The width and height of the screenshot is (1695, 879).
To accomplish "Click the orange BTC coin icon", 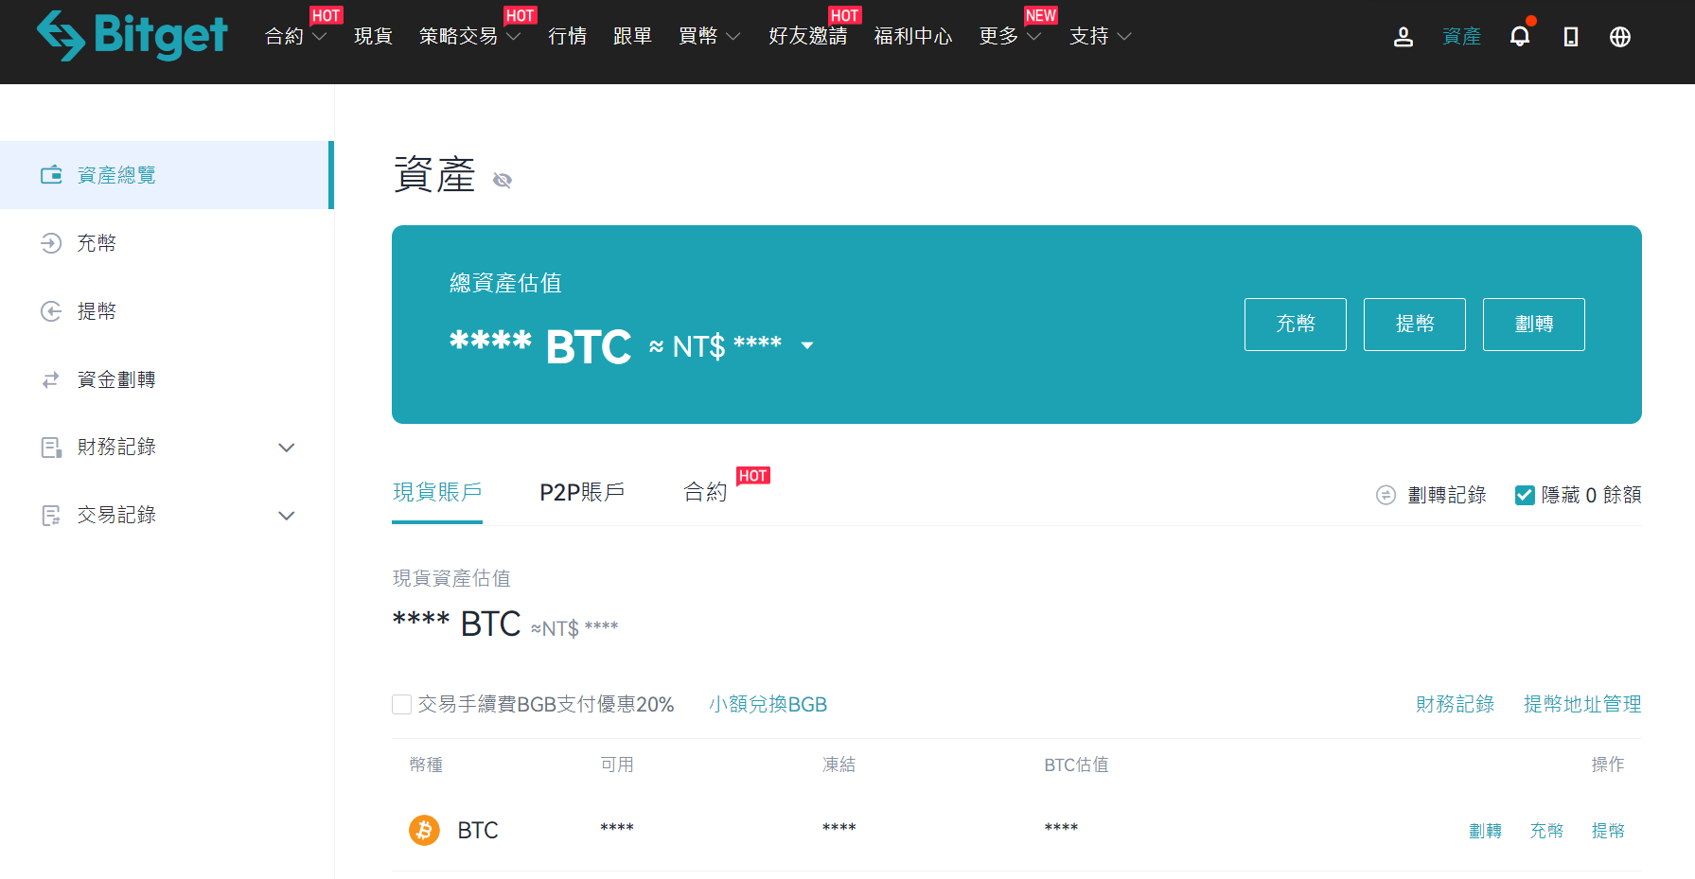I will [424, 830].
